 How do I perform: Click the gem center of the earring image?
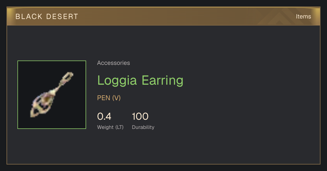click(46, 100)
